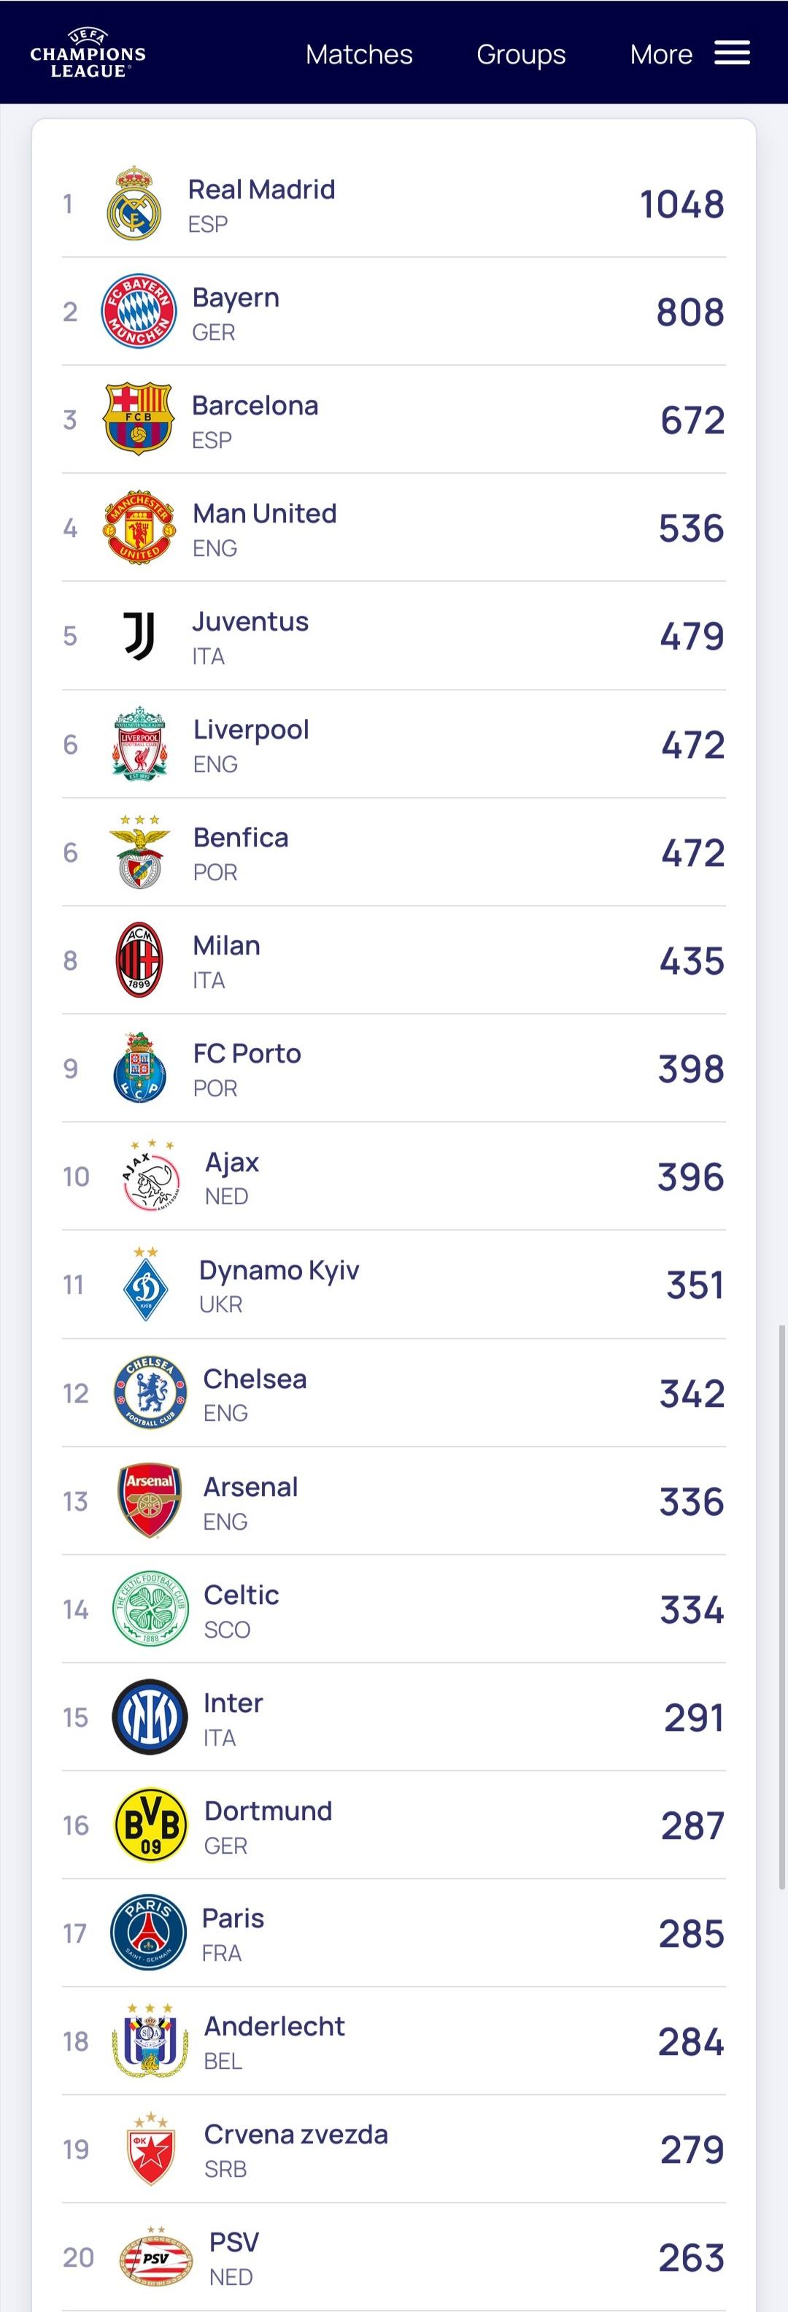The image size is (788, 2312).
Task: Click the Borussia Dortmund BVB badge
Action: [150, 1824]
